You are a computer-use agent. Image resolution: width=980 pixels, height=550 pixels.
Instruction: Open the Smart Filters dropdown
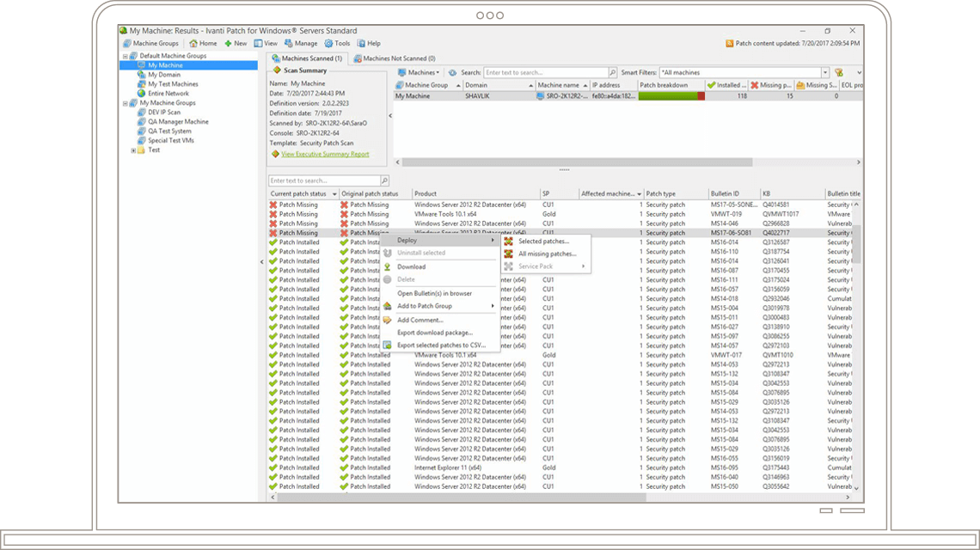point(825,72)
